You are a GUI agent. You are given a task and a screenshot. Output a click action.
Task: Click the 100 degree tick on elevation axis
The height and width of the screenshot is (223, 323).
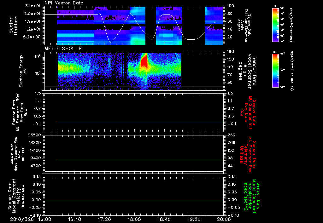(x=231, y=6)
